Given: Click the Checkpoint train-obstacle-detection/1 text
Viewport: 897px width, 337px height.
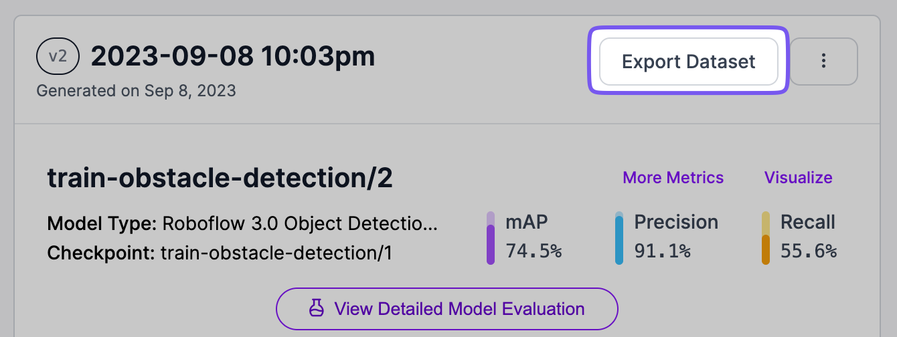Looking at the screenshot, I should pos(220,253).
